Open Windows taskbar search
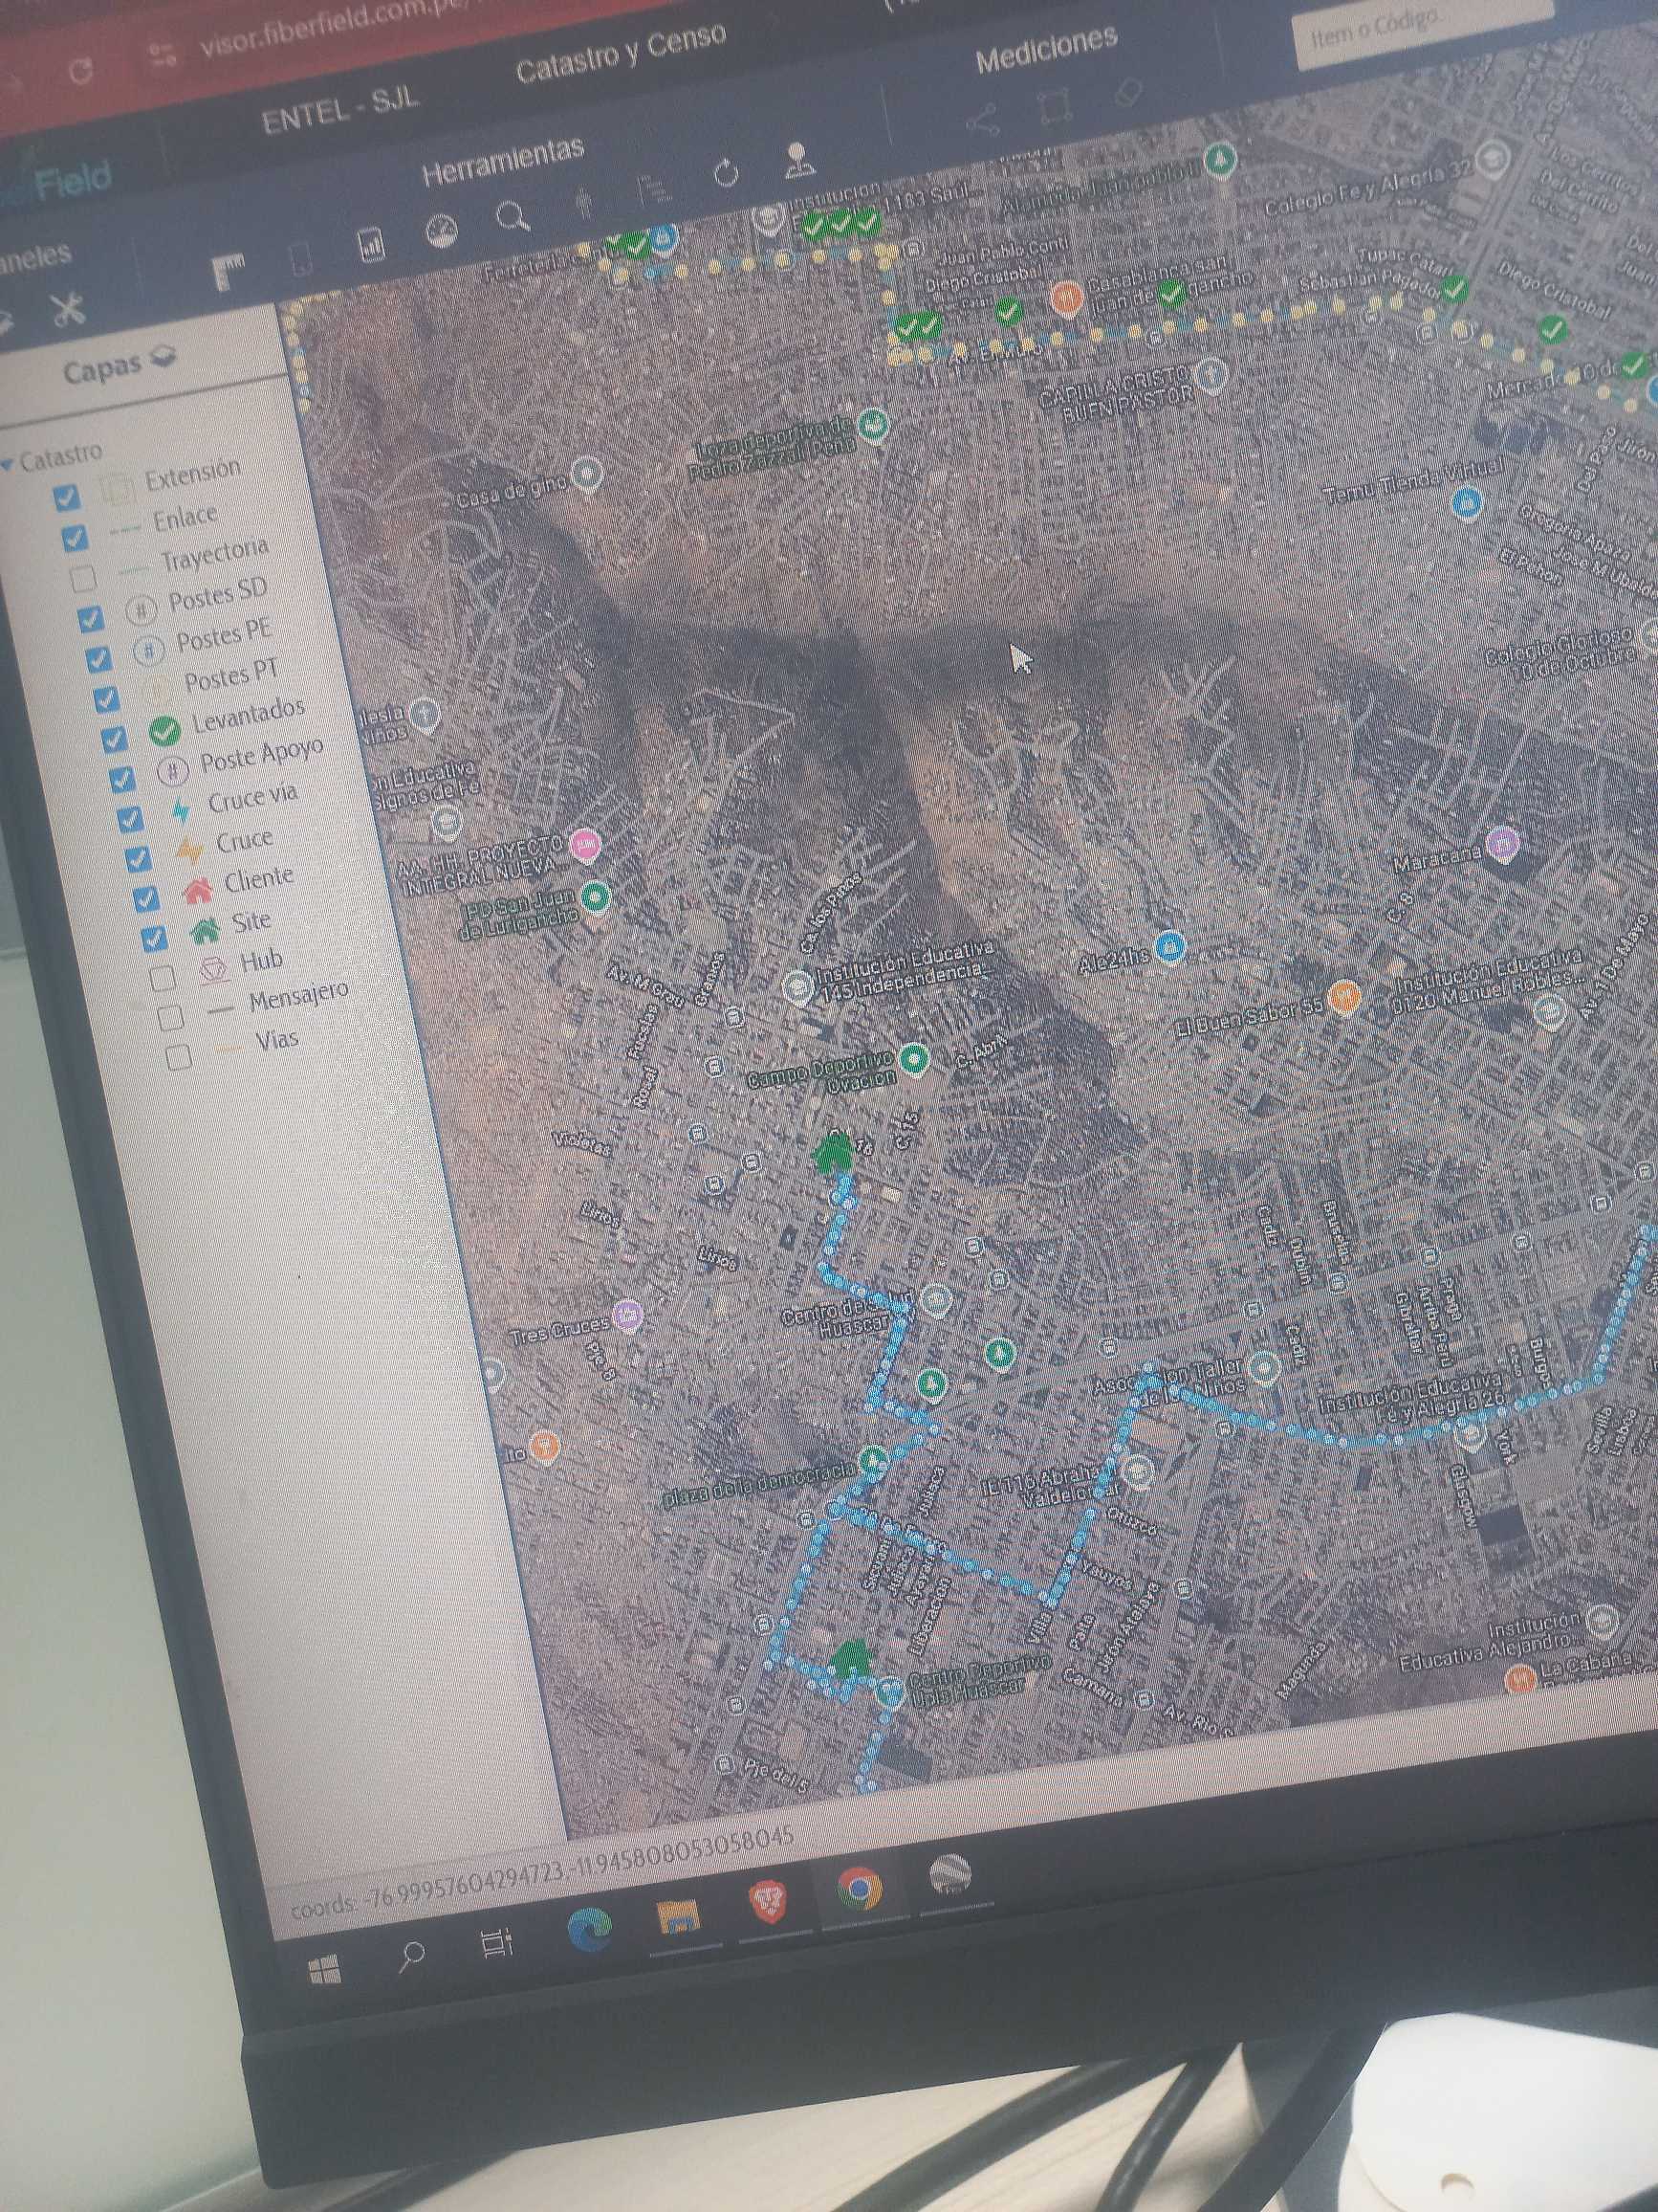1658x2212 pixels. [411, 1956]
